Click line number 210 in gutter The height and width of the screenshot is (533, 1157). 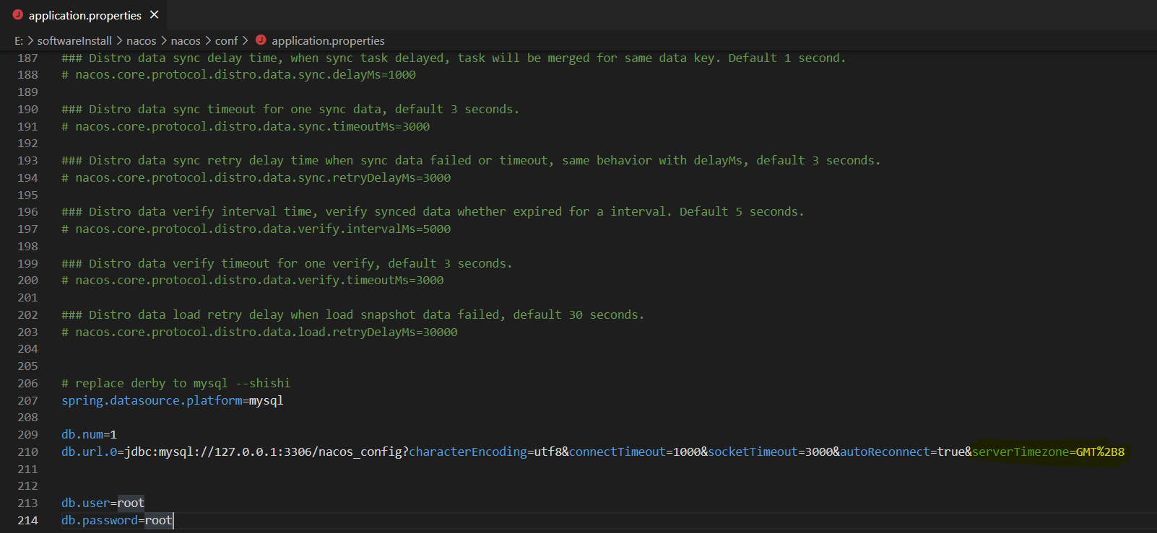coord(27,452)
